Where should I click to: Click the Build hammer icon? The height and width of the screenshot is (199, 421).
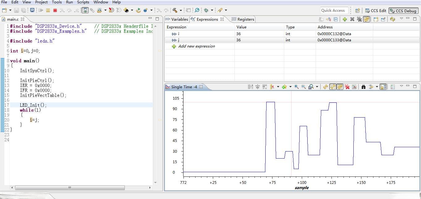[x=175, y=10]
